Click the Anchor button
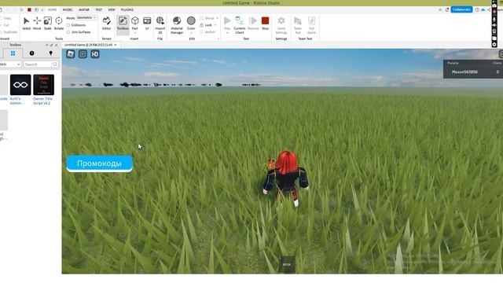 [x=207, y=32]
